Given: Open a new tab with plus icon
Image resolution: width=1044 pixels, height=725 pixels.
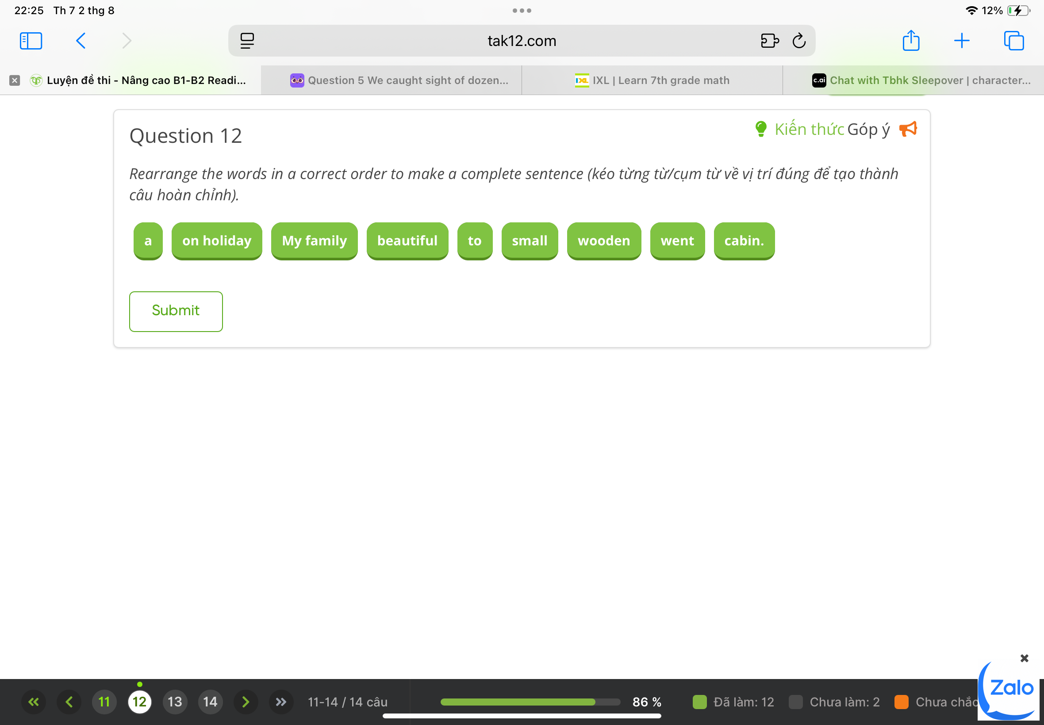Looking at the screenshot, I should [x=961, y=41].
